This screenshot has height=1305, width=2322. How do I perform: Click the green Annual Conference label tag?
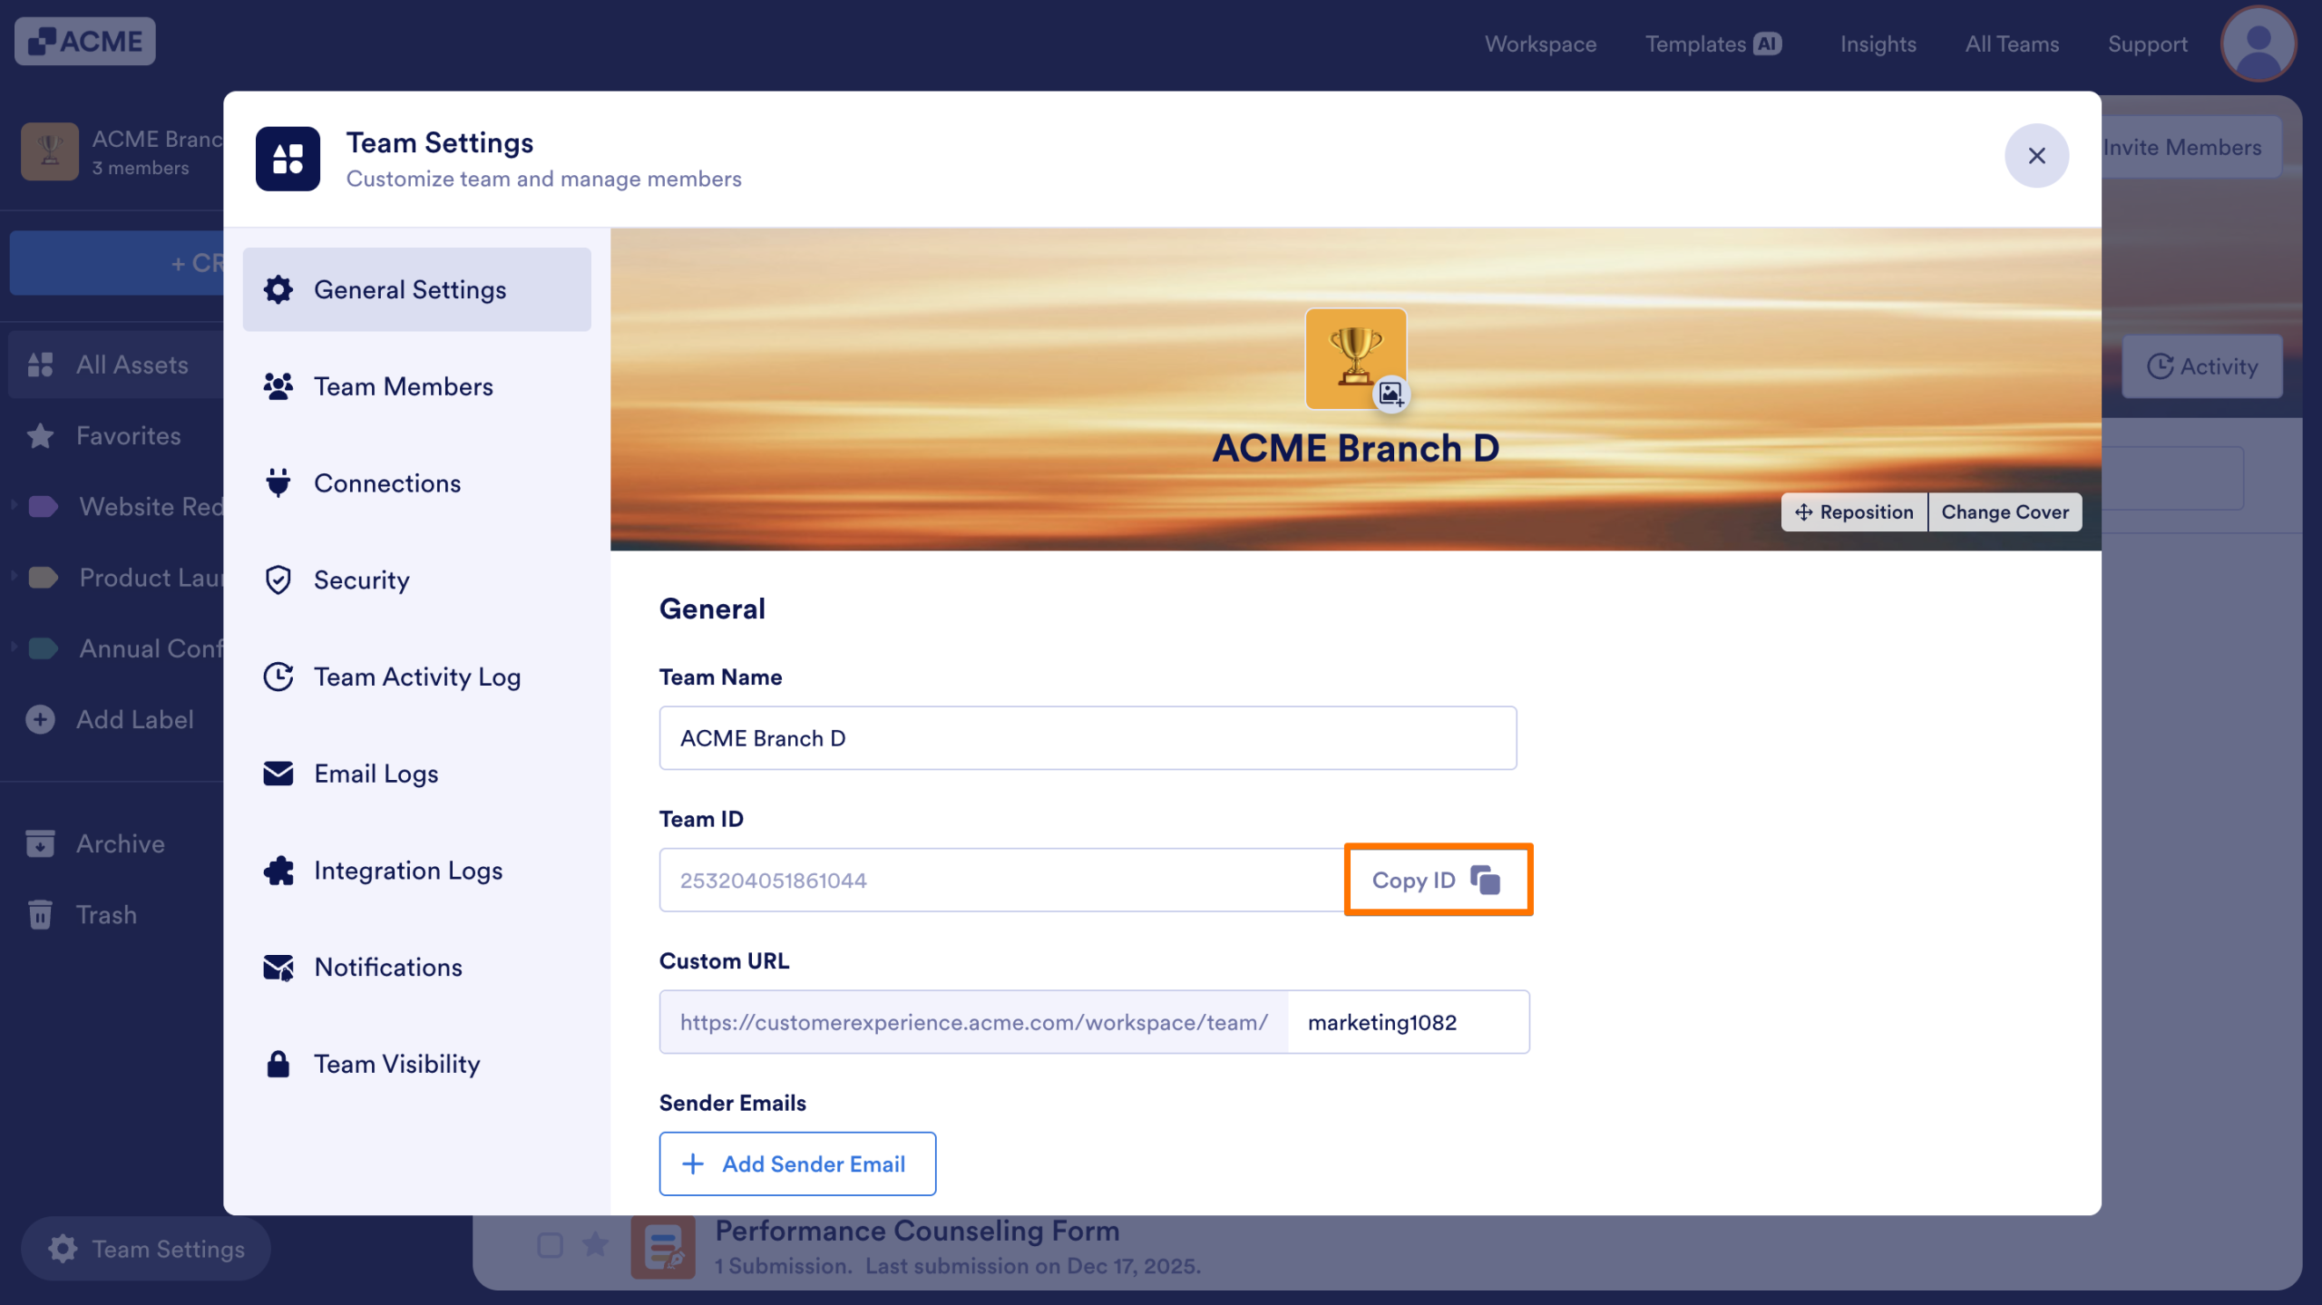(44, 648)
